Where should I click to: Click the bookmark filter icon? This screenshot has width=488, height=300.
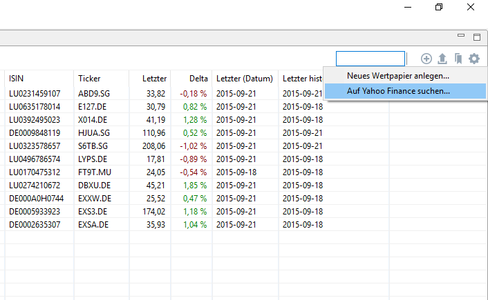458,59
